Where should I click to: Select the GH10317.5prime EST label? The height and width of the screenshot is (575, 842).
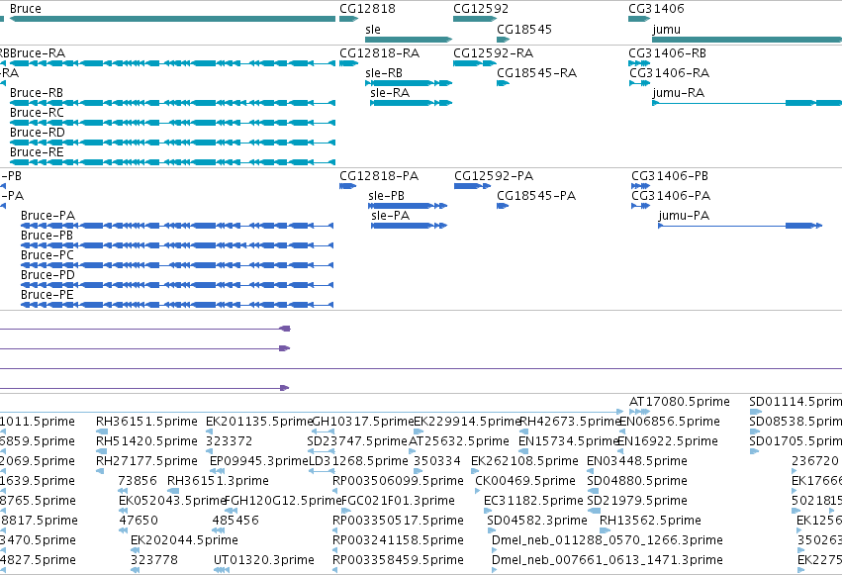363,422
